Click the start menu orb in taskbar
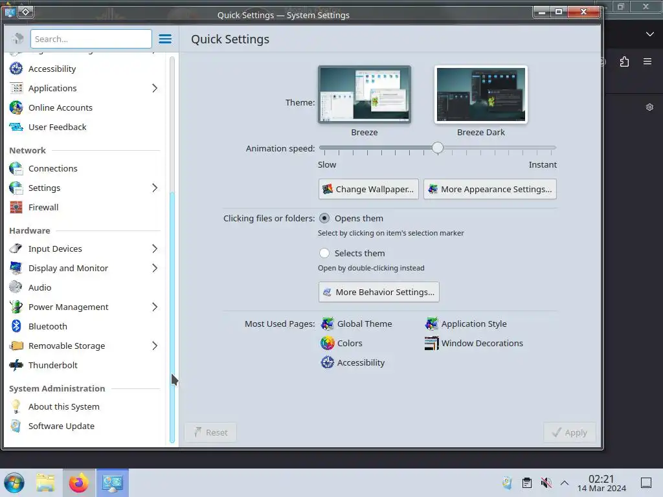Screen dimensions: 663x497 pyautogui.click(x=14, y=483)
